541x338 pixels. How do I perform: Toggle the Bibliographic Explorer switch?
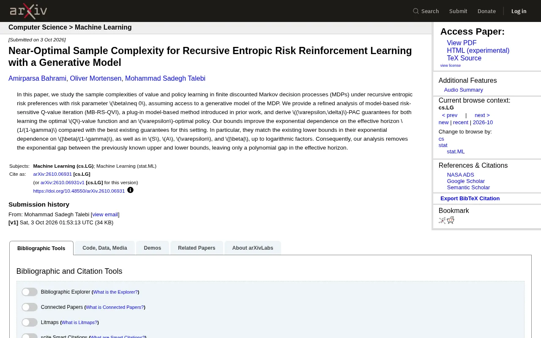pyautogui.click(x=30, y=292)
